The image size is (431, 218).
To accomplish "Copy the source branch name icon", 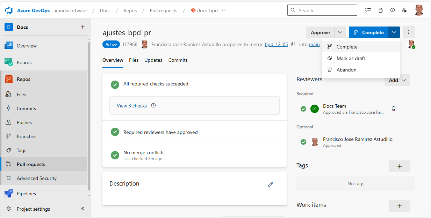I will pyautogui.click(x=293, y=44).
